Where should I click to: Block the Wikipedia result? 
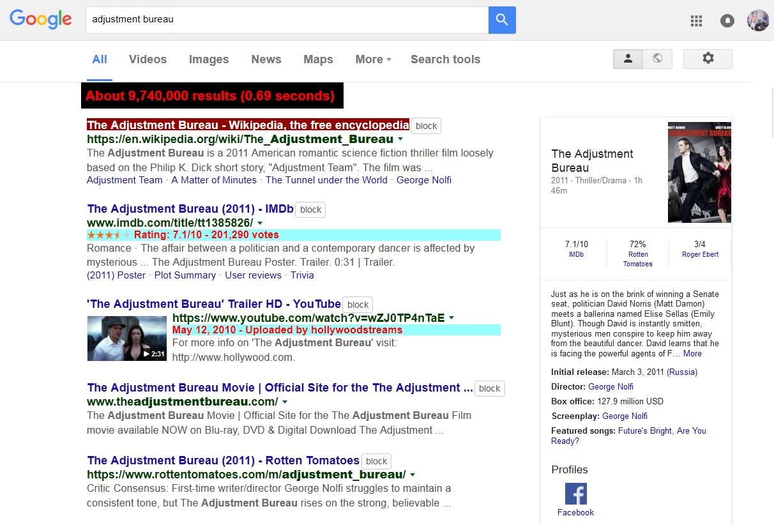426,126
